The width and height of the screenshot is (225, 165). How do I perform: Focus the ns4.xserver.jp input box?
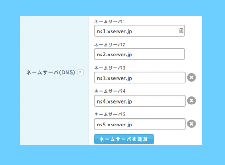[140, 101]
